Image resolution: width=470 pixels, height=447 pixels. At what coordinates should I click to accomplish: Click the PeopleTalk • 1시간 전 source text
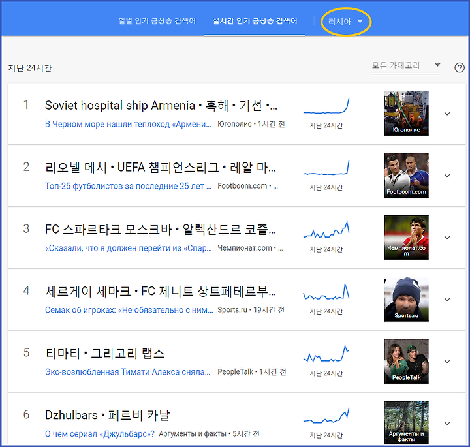252,372
